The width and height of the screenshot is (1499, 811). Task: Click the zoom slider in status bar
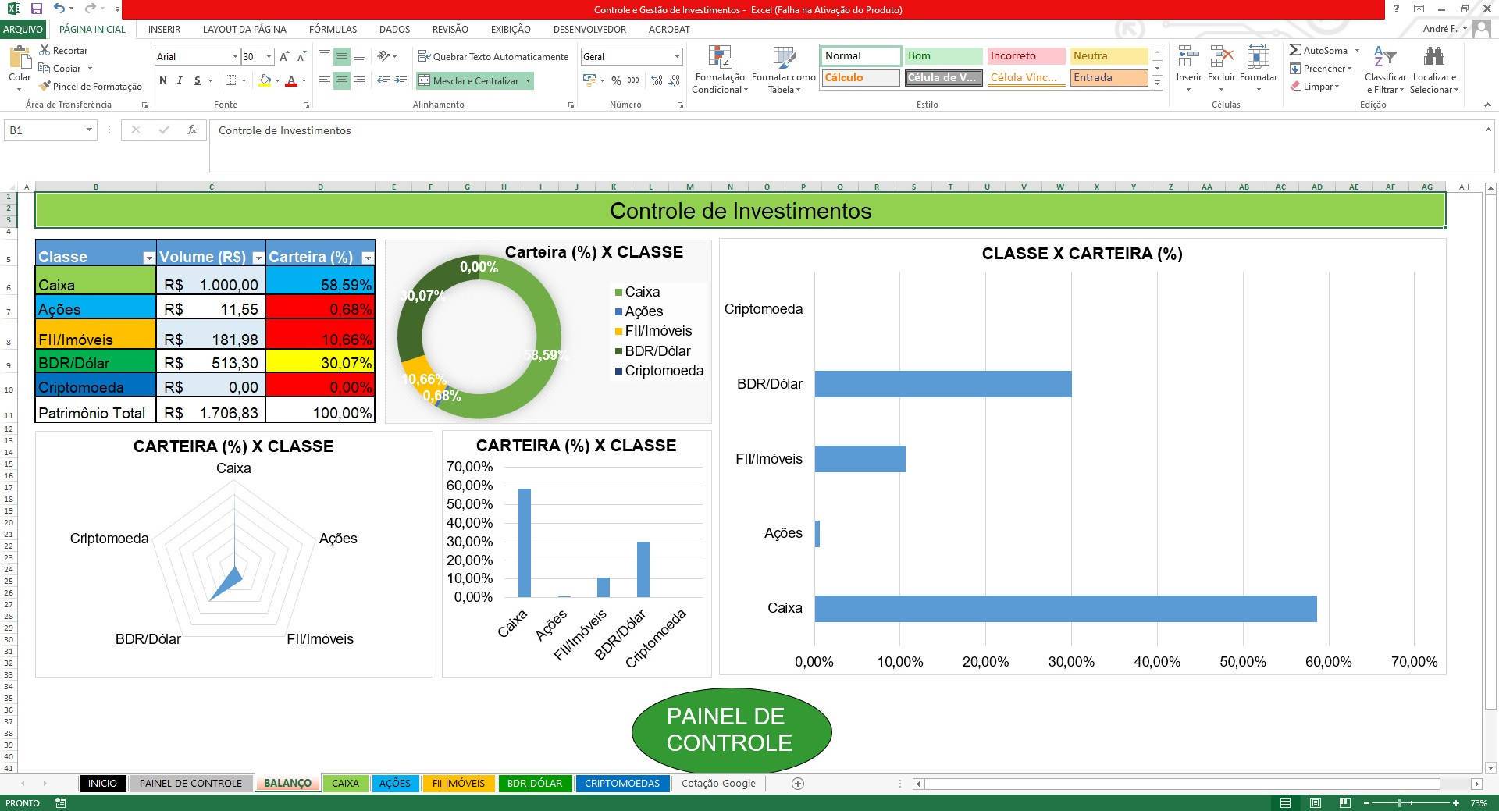(1401, 802)
